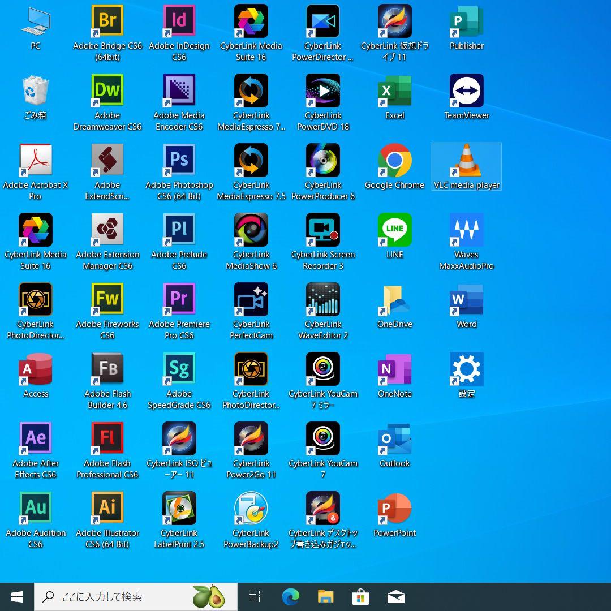Select the Adobe SpeedGrade CS6 shortcut
The width and height of the screenshot is (611, 611).
(179, 369)
